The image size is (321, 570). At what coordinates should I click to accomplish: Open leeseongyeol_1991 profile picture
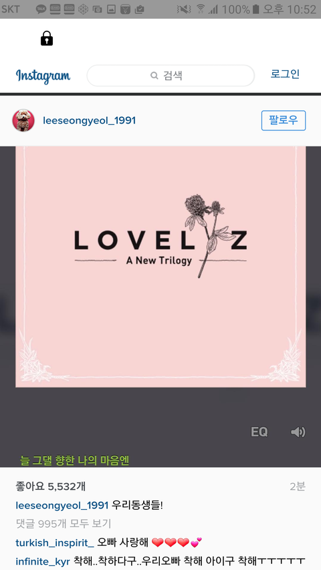click(23, 120)
